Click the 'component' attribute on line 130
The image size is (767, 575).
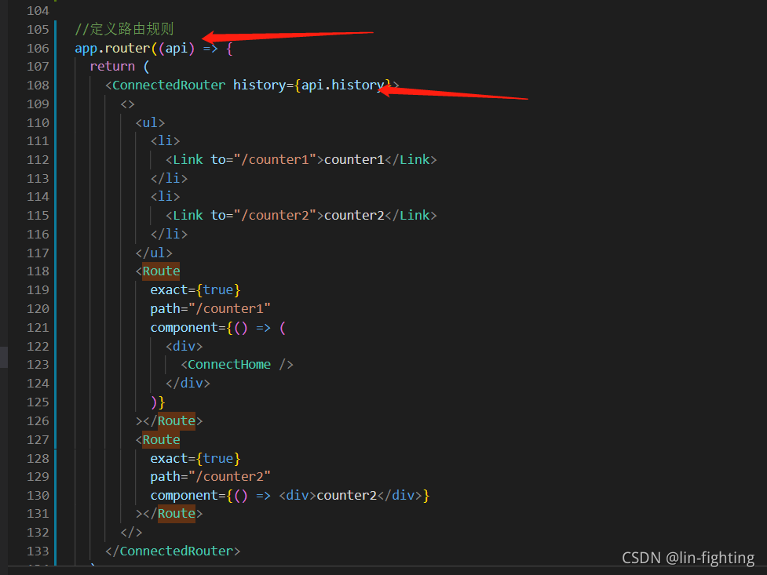pos(184,495)
